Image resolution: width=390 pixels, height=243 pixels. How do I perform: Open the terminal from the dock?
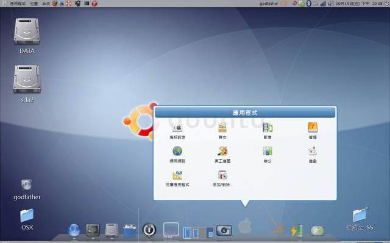[x=93, y=230]
